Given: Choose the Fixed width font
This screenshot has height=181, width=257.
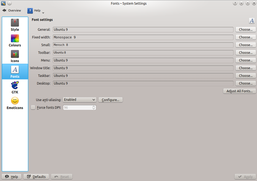Looking at the screenshot, I should (245, 37).
